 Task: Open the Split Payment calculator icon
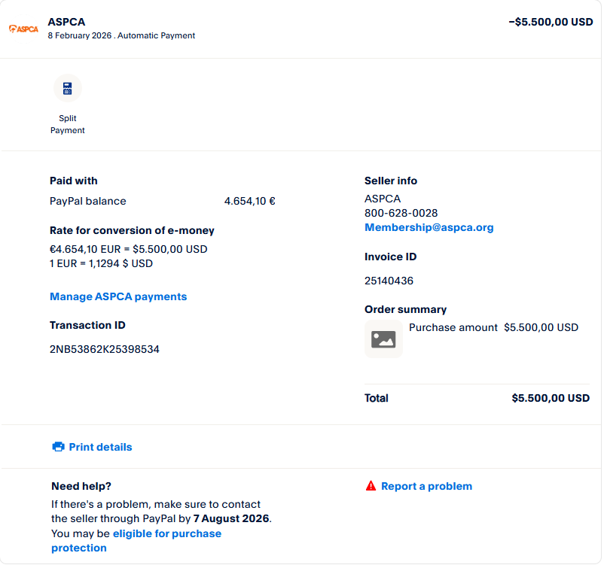[x=68, y=88]
